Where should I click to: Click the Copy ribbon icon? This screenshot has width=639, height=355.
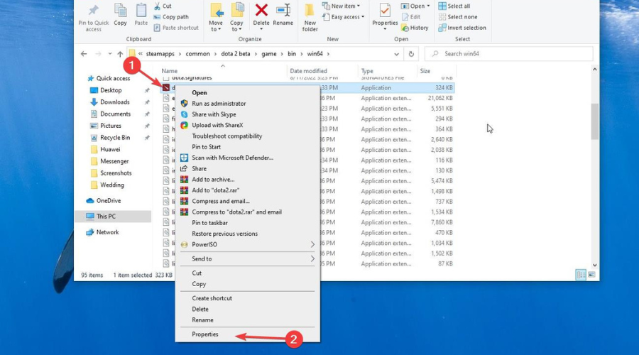coord(120,11)
